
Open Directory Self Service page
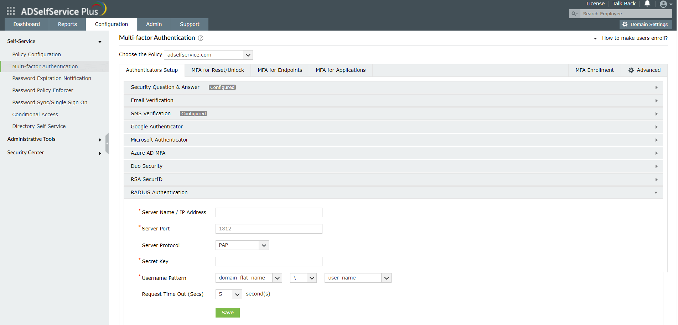[x=39, y=126]
